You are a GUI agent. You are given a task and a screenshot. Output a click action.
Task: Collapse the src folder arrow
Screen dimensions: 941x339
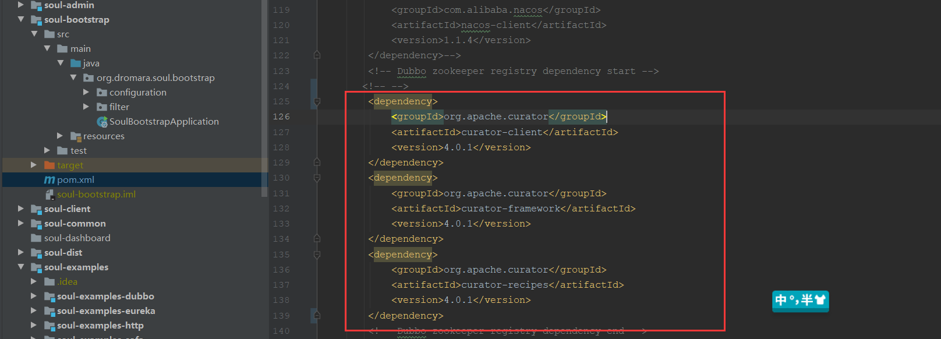[34, 34]
